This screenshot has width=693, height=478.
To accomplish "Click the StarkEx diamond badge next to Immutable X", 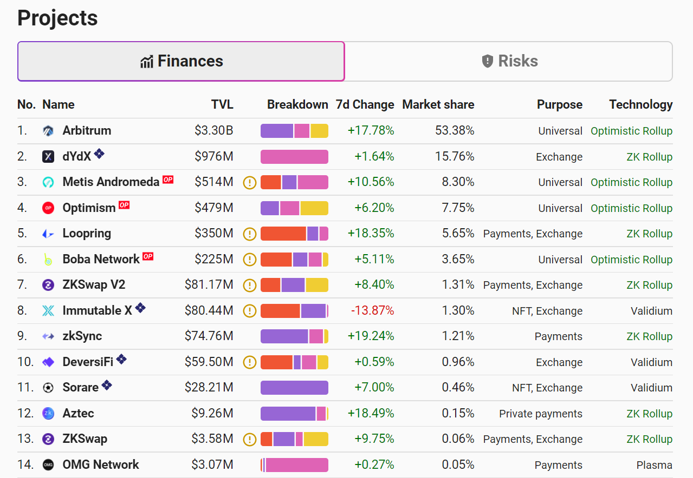I will [x=140, y=308].
